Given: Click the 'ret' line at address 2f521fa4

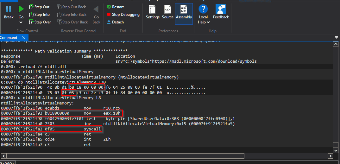Looking at the screenshot, I should click(x=46, y=134).
